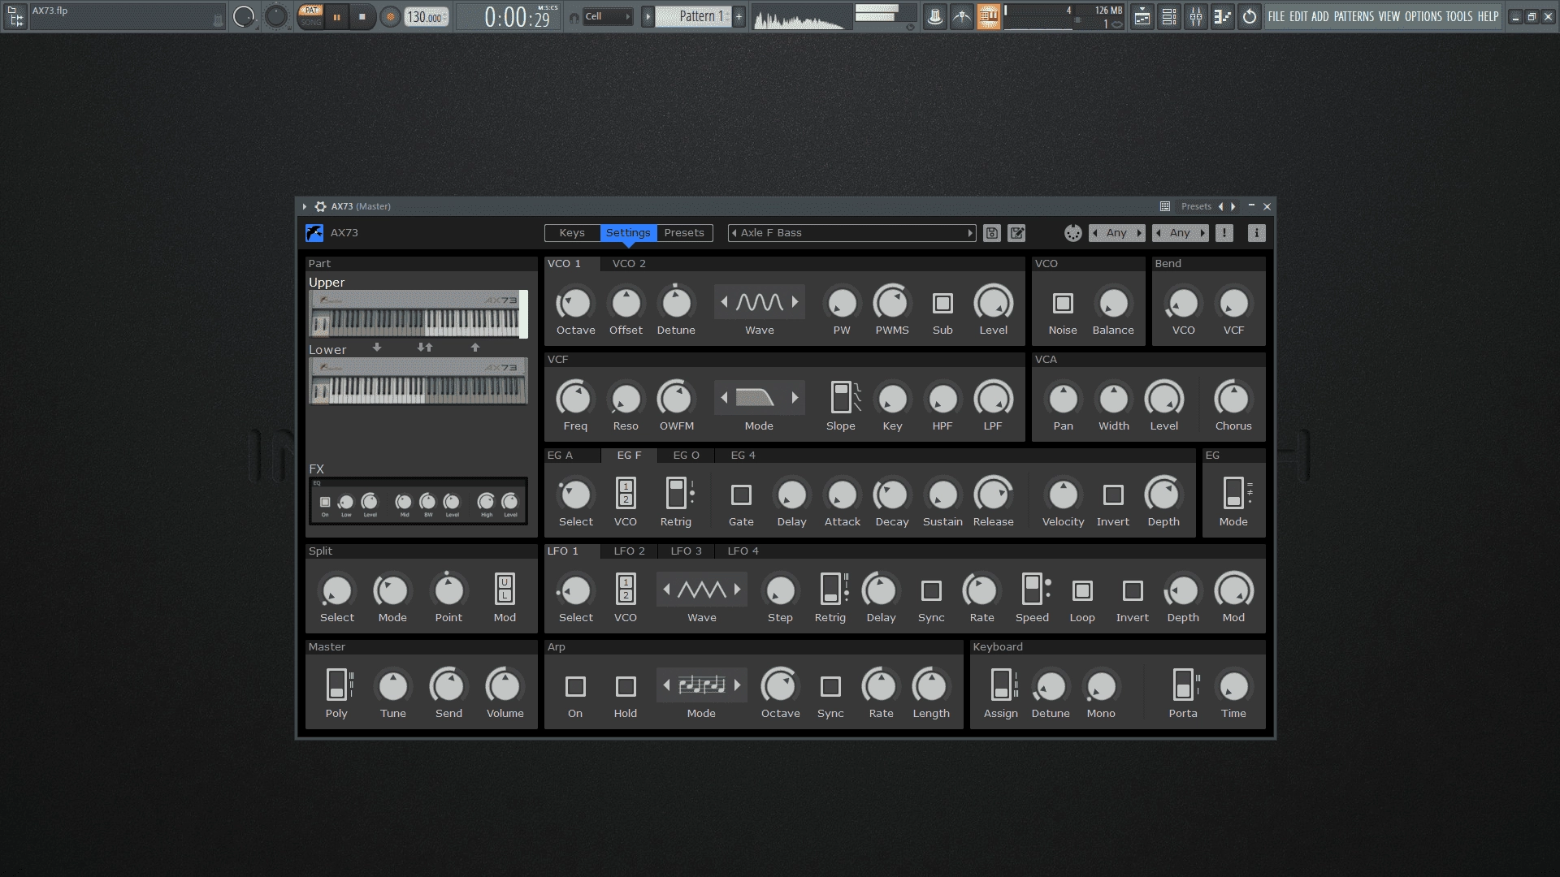Viewport: 1560px width, 877px height.
Task: Click the tempo field showing 130.000
Action: [427, 17]
